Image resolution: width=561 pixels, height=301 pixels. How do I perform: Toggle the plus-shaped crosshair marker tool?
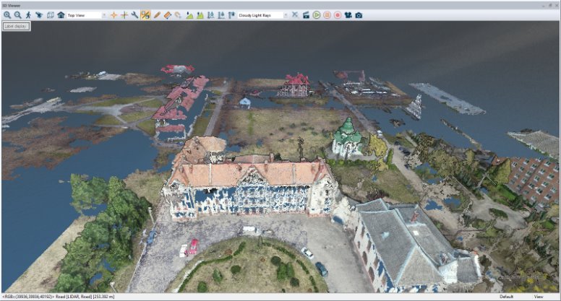(124, 14)
